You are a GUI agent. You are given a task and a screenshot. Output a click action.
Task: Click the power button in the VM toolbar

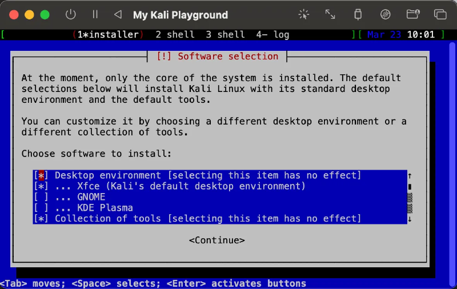click(71, 15)
